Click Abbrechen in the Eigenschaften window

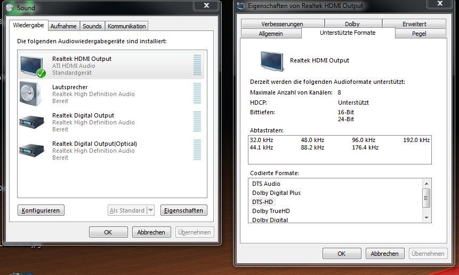click(385, 254)
